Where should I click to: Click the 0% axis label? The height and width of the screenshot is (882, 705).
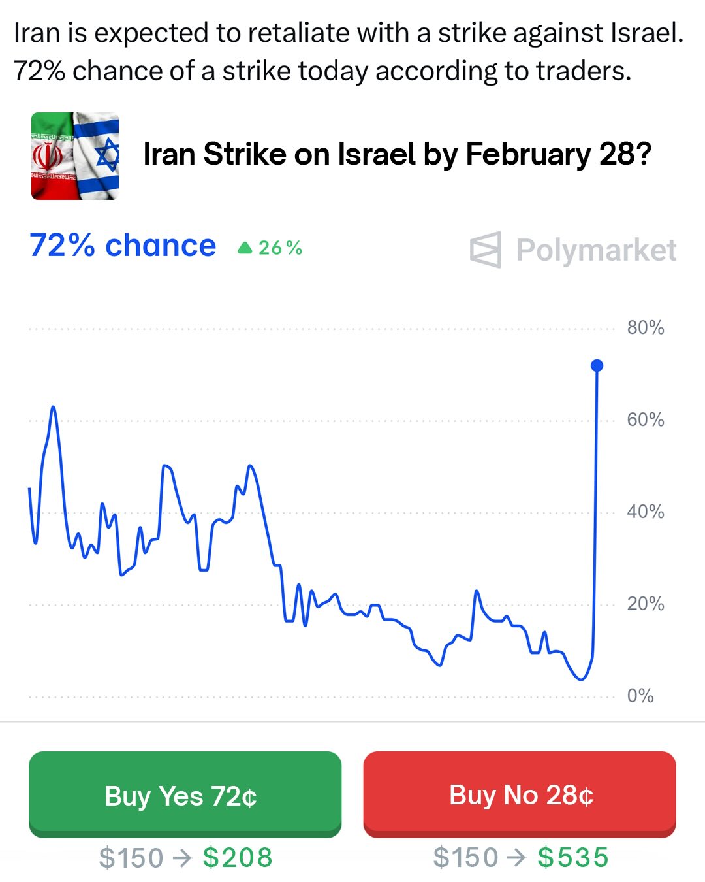pyautogui.click(x=640, y=696)
